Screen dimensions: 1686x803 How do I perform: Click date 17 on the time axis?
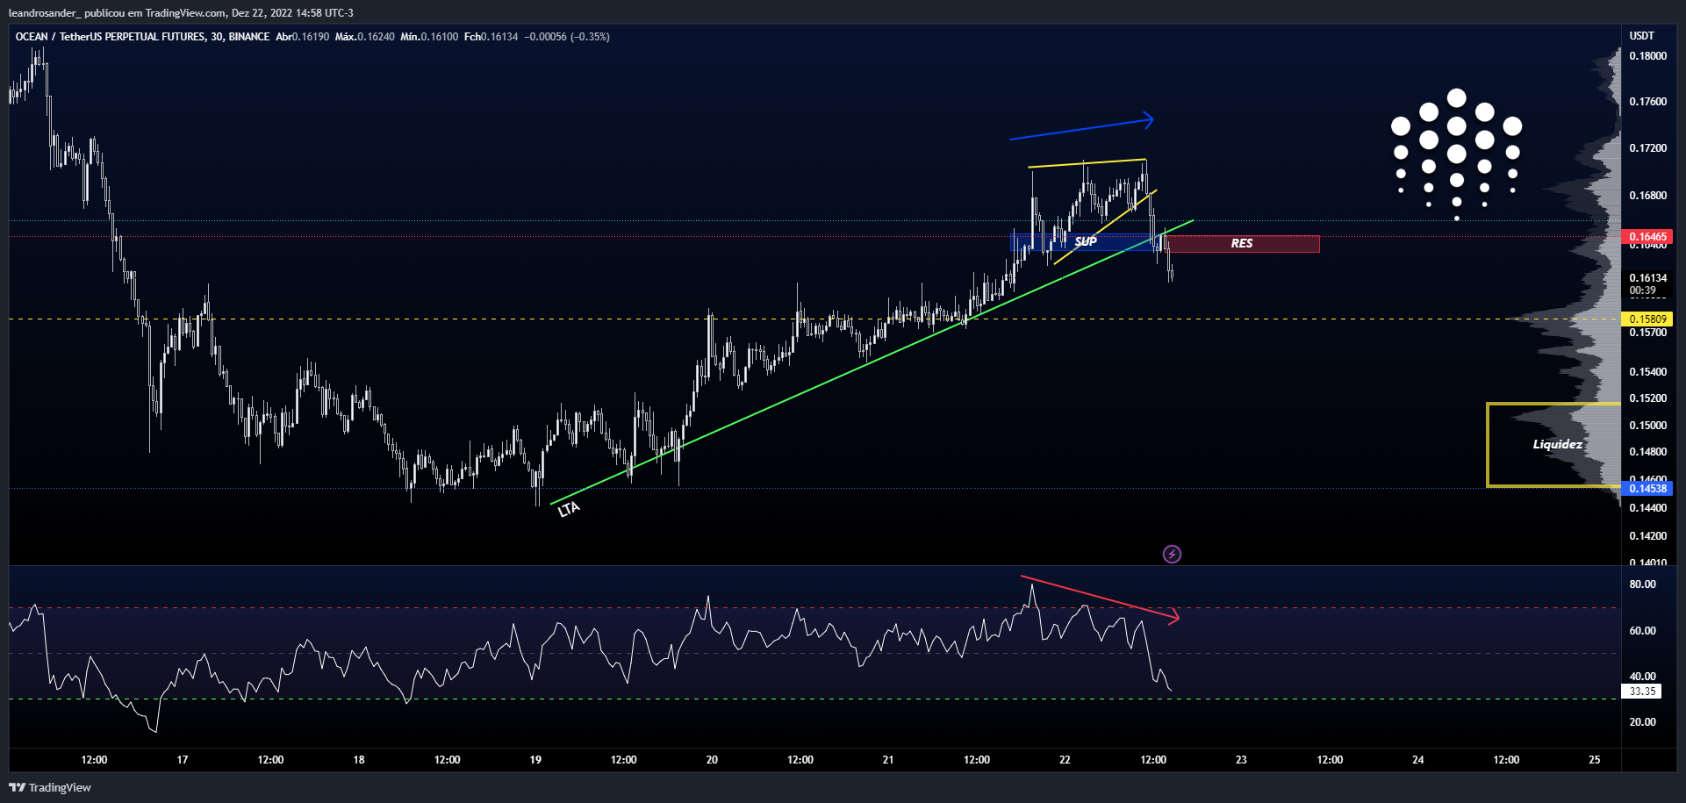[183, 760]
